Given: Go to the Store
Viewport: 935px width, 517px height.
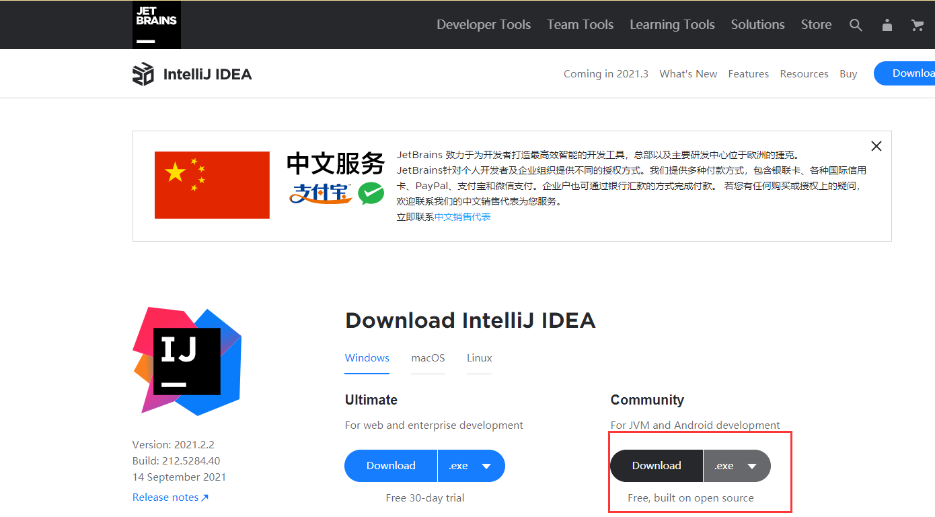Looking at the screenshot, I should 816,25.
